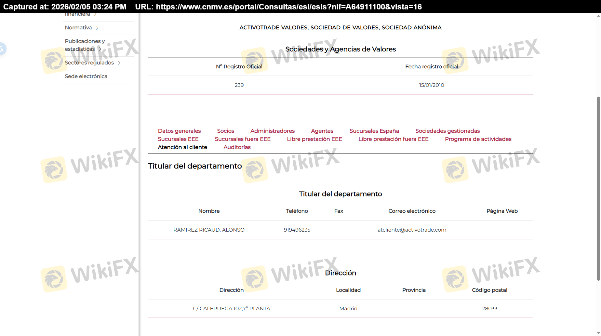Open Libre prestación EEE tab

coord(314,139)
